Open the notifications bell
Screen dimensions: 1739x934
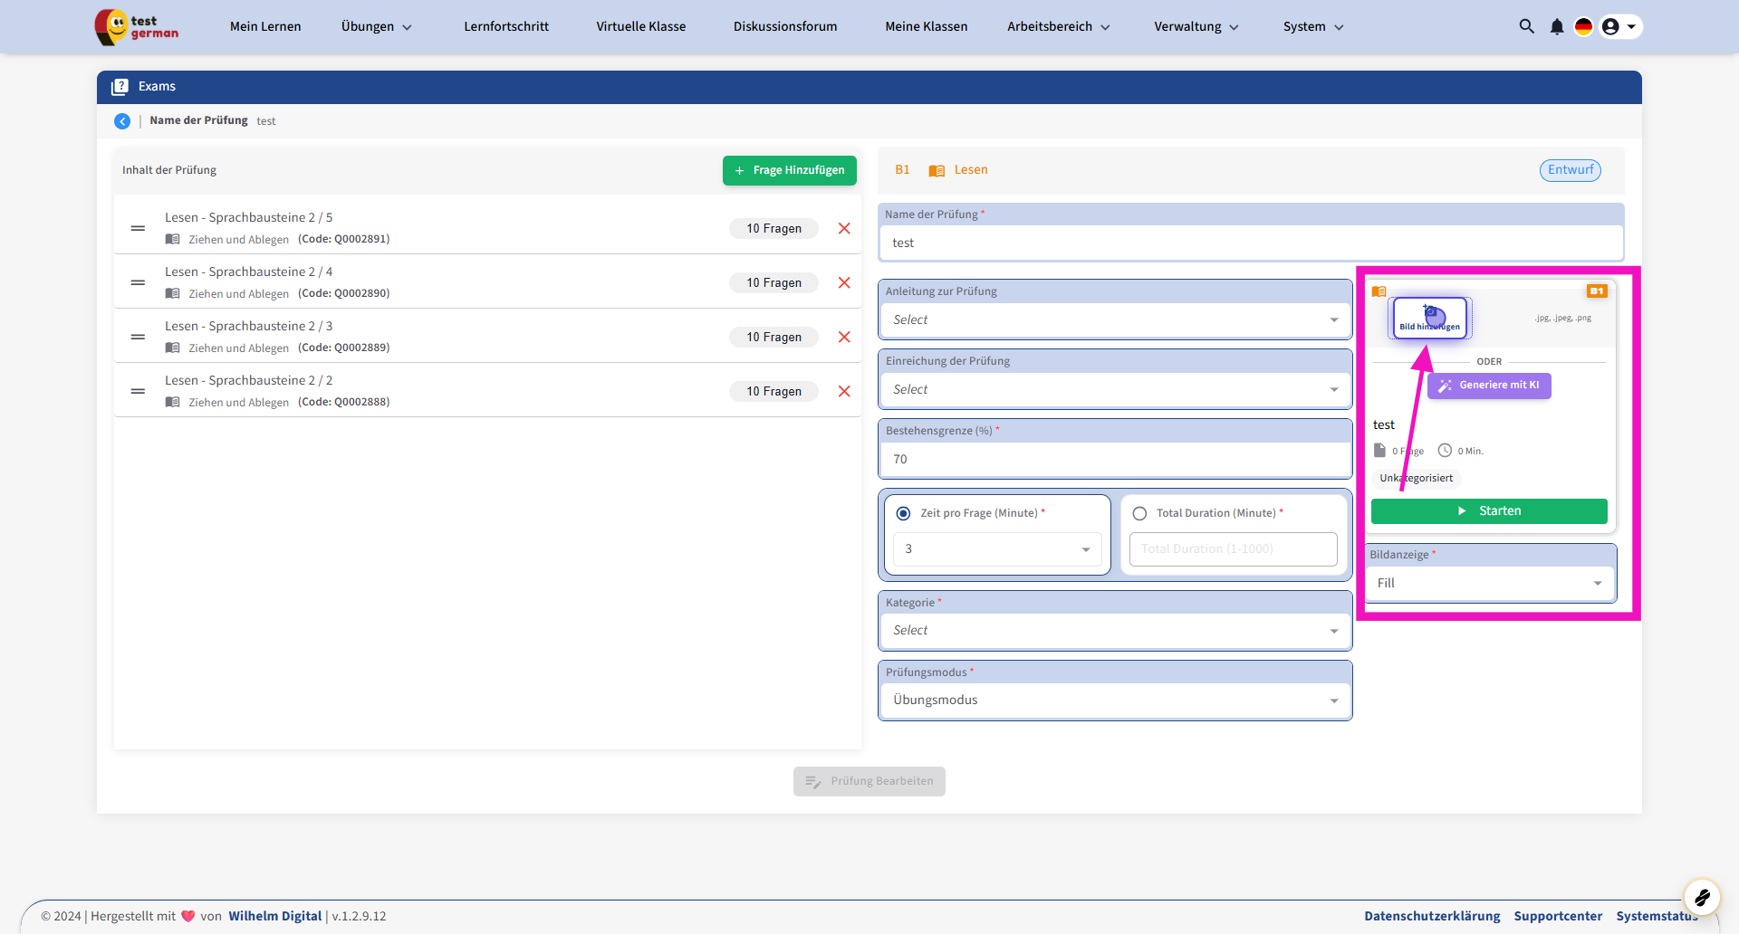1556,26
